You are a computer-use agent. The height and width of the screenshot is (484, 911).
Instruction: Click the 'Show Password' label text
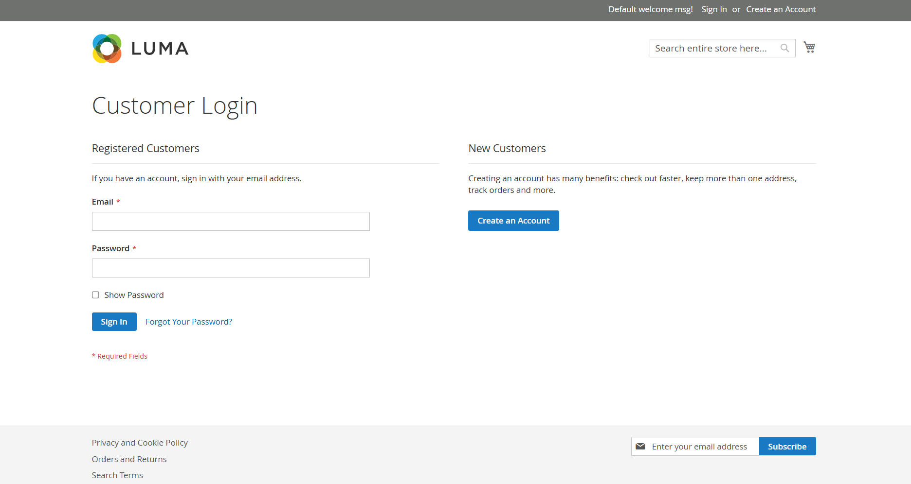pyautogui.click(x=134, y=295)
